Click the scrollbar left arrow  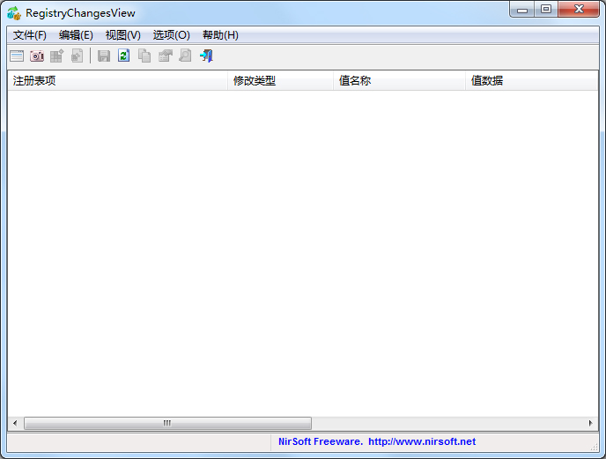tap(15, 423)
